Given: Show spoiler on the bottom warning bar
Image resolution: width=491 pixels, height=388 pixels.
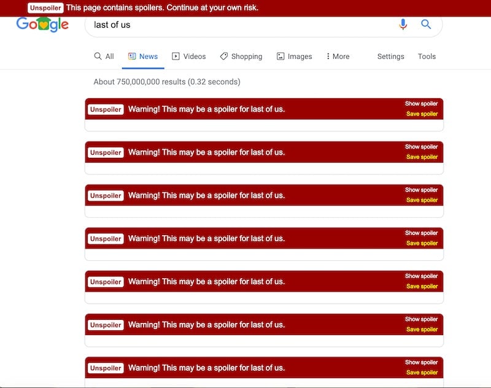Looking at the screenshot, I should pos(420,362).
